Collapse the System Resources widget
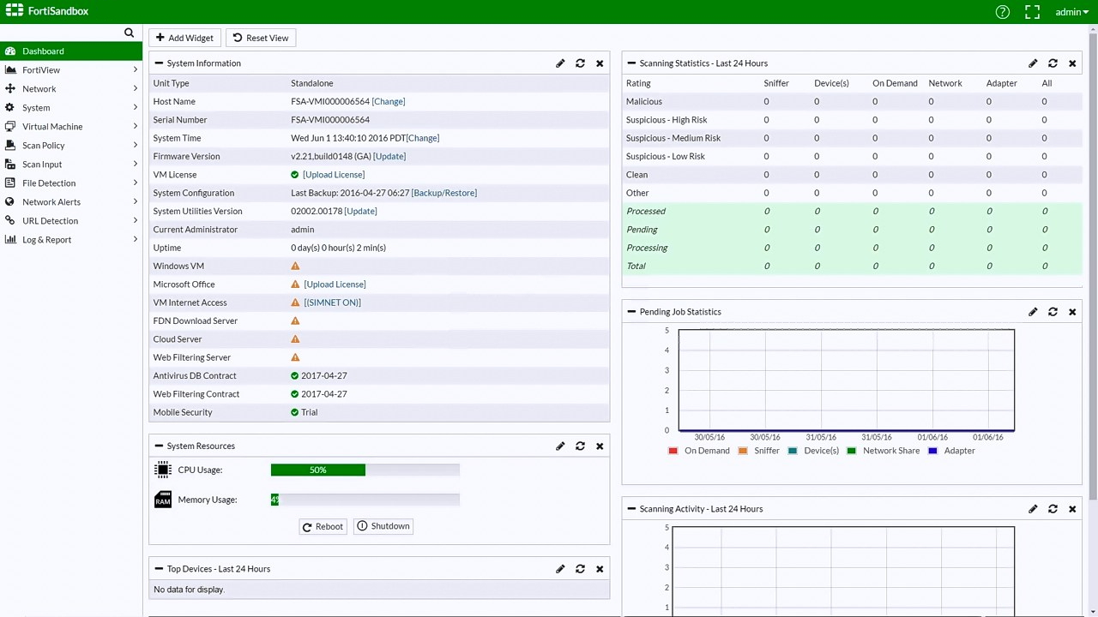The width and height of the screenshot is (1098, 617). pos(159,446)
